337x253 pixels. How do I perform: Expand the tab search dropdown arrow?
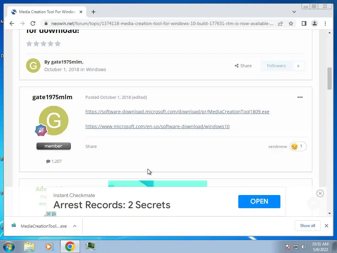[x=294, y=12]
